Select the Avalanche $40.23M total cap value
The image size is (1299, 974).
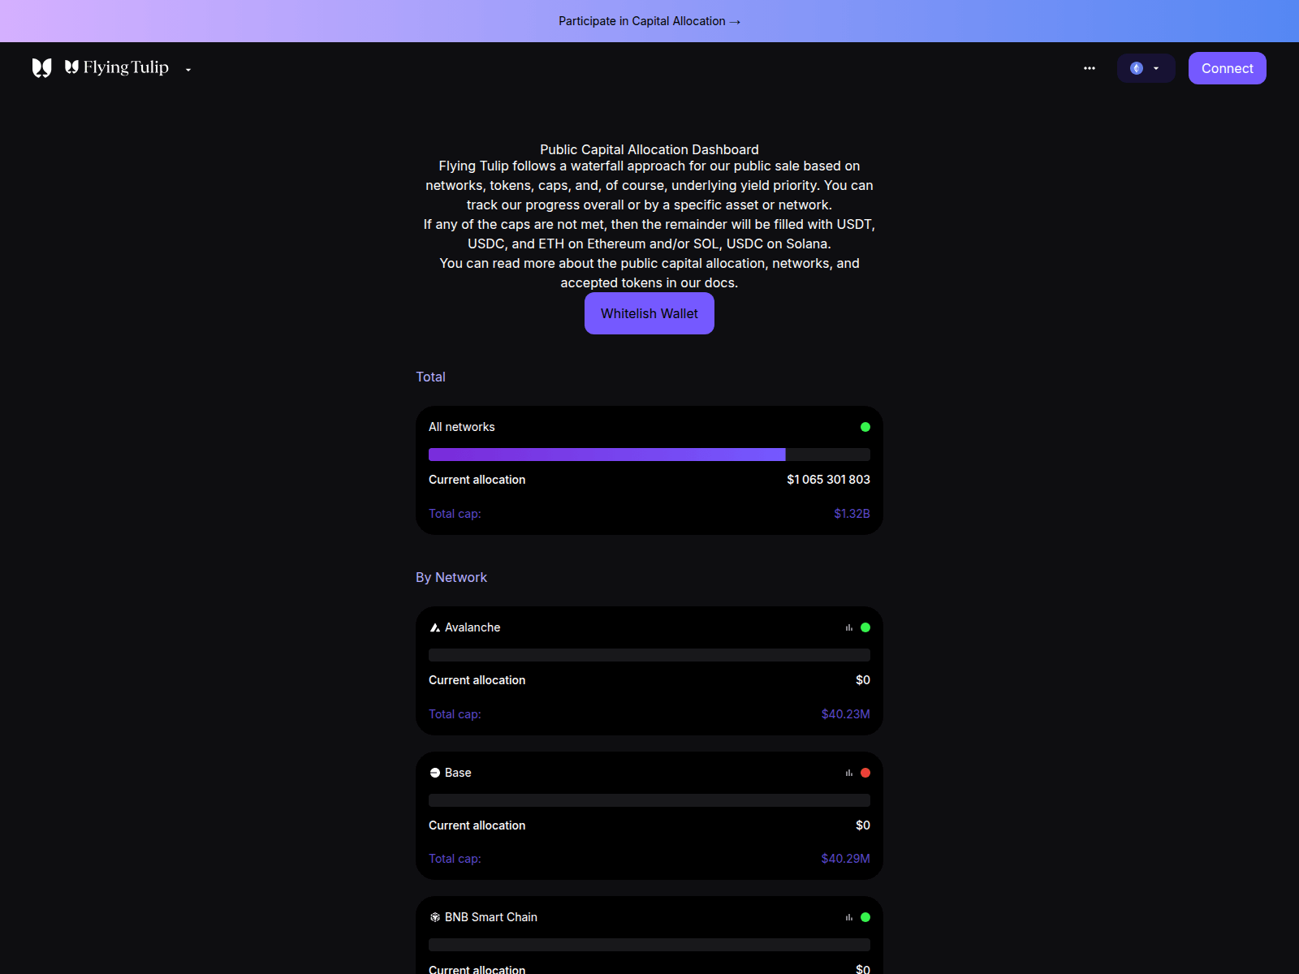click(x=845, y=714)
